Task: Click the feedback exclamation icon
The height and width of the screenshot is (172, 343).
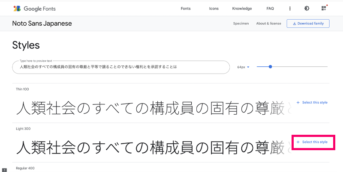Action: pos(4,169)
